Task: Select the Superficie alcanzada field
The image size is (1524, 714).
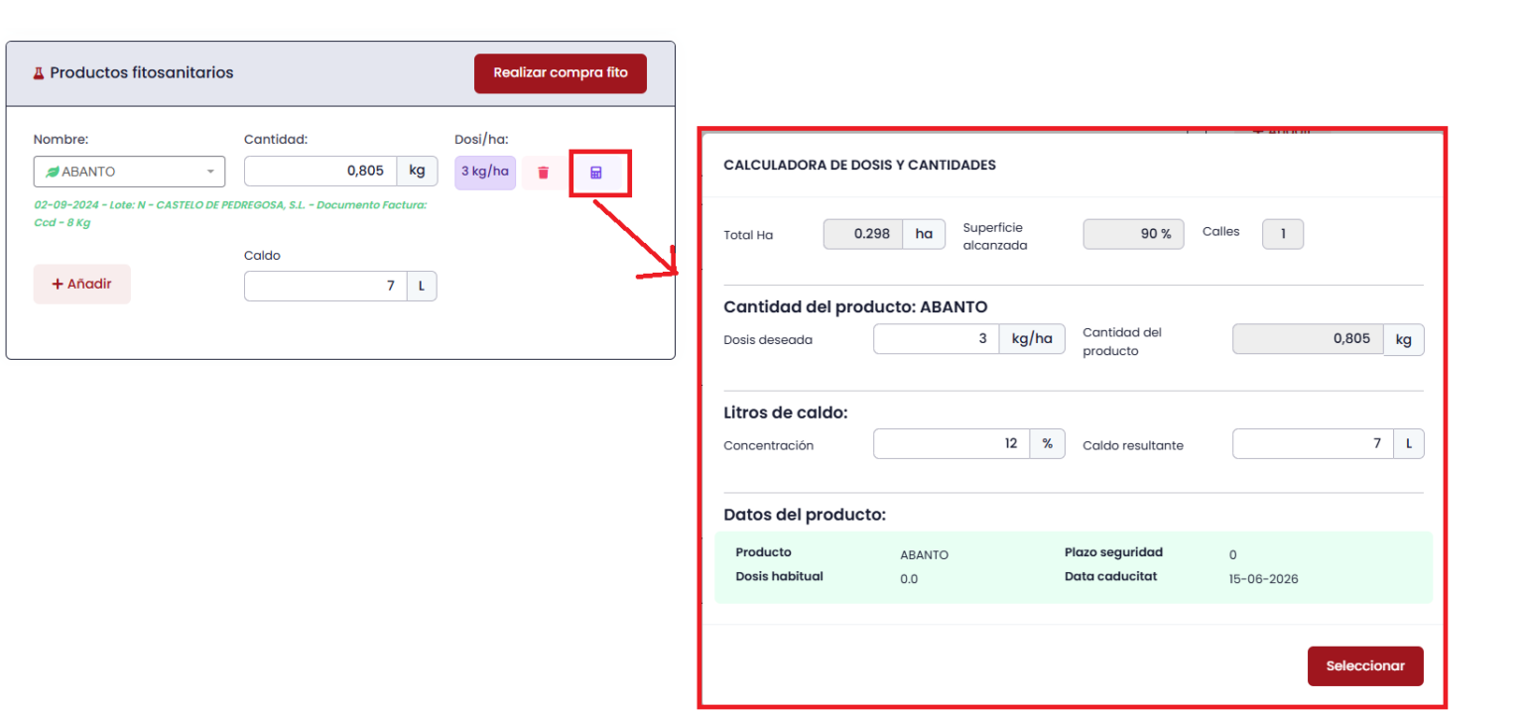Action: coord(1132,234)
